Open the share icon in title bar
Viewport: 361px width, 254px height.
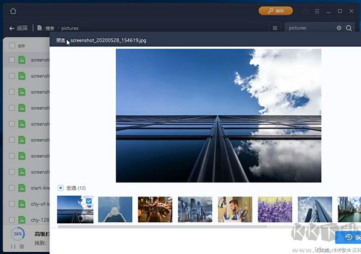pyautogui.click(x=306, y=11)
